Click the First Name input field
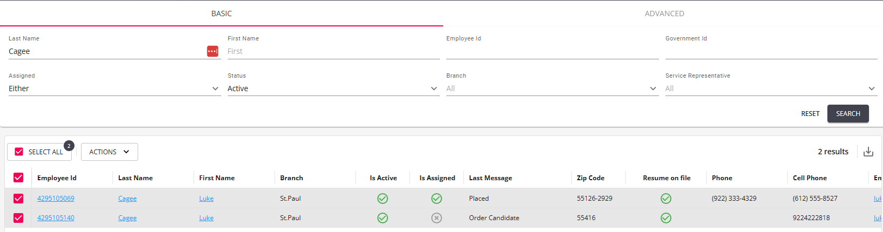Image resolution: width=883 pixels, height=232 pixels. 333,51
